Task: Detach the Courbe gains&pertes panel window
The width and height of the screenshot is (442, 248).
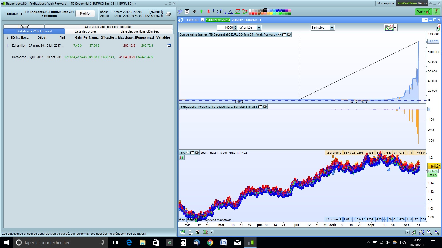Action: [x=284, y=34]
